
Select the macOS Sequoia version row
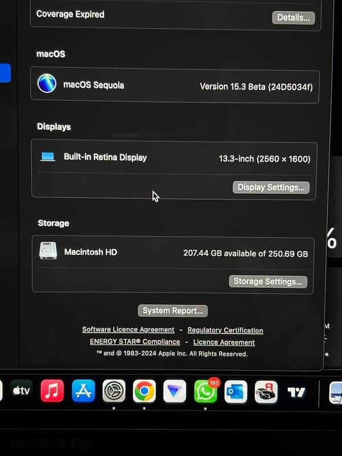pos(174,86)
